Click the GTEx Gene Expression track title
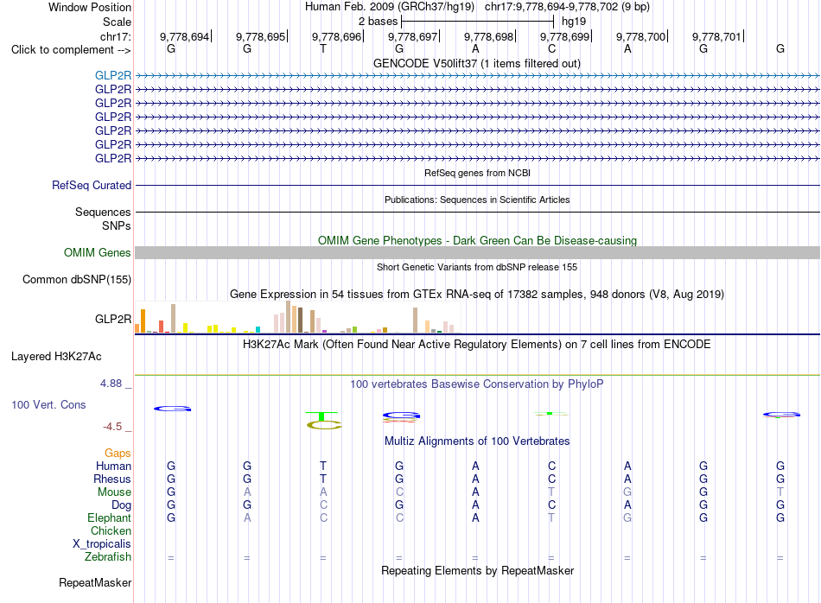Screen dimensions: 821x603 pos(477,295)
